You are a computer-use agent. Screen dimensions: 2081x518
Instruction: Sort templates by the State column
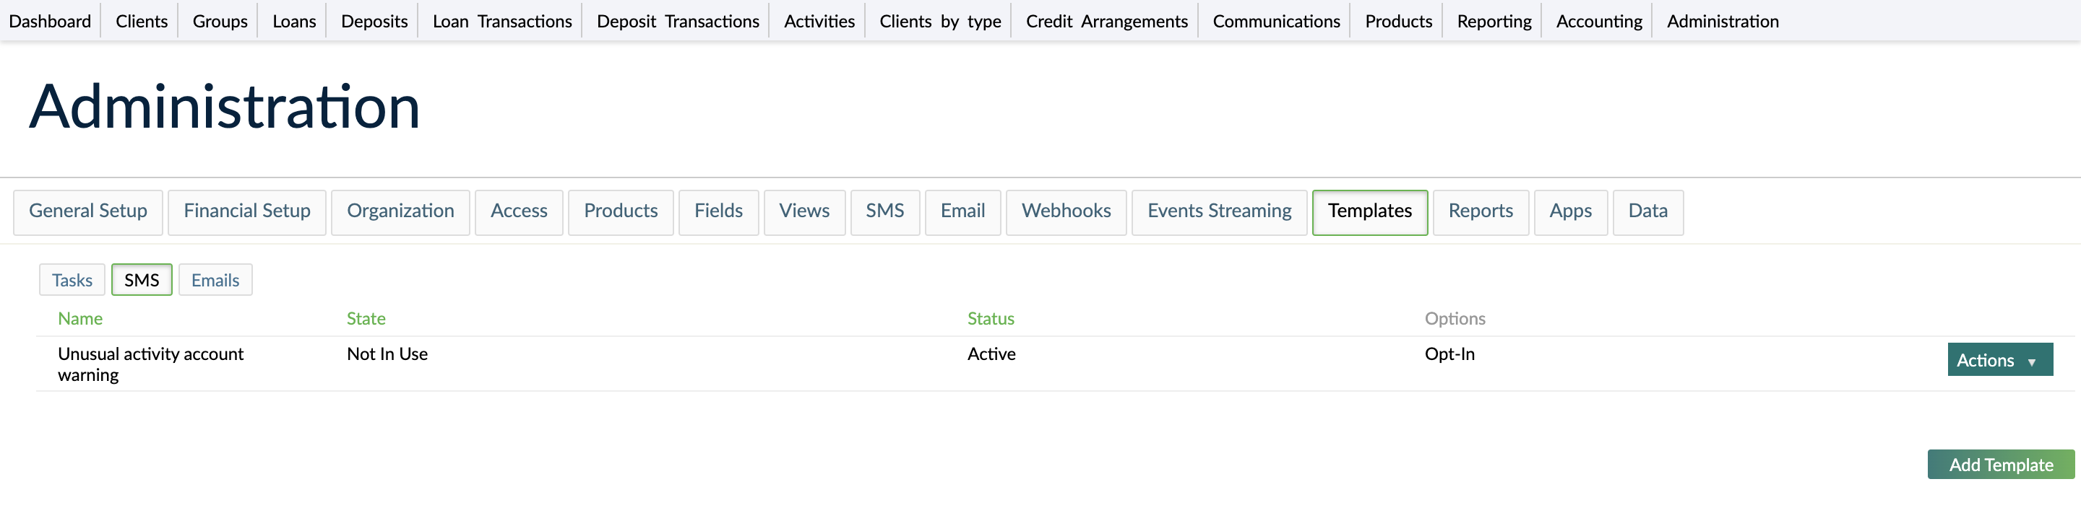click(365, 318)
